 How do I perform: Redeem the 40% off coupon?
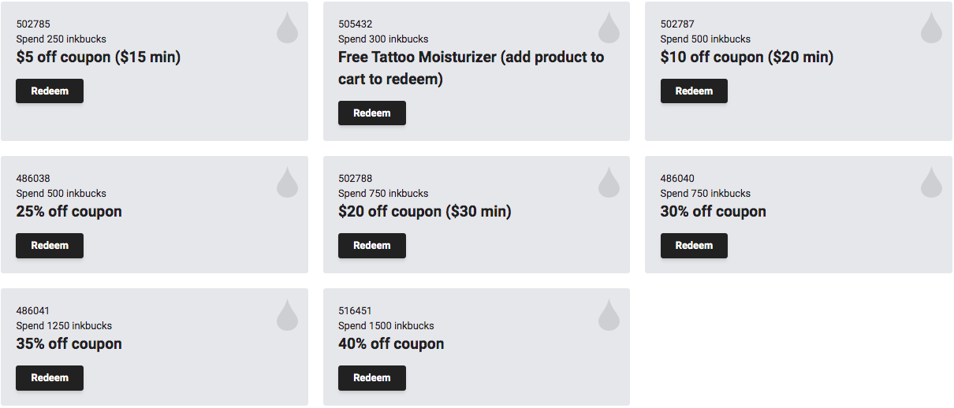point(372,377)
